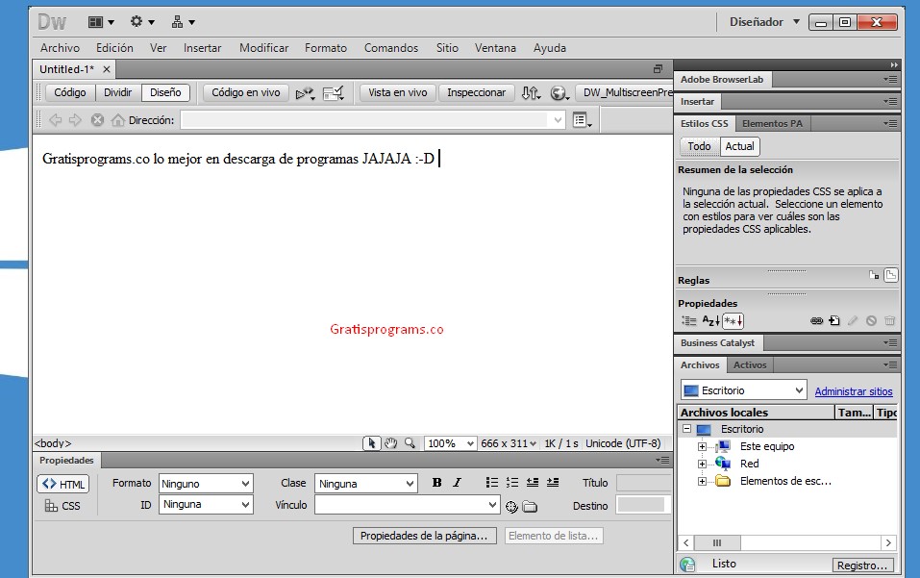Apply Bold formatting
This screenshot has height=578, width=920.
[x=436, y=483]
